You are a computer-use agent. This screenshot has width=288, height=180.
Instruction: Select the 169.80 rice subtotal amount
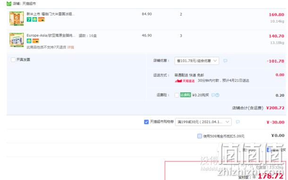tap(276, 15)
